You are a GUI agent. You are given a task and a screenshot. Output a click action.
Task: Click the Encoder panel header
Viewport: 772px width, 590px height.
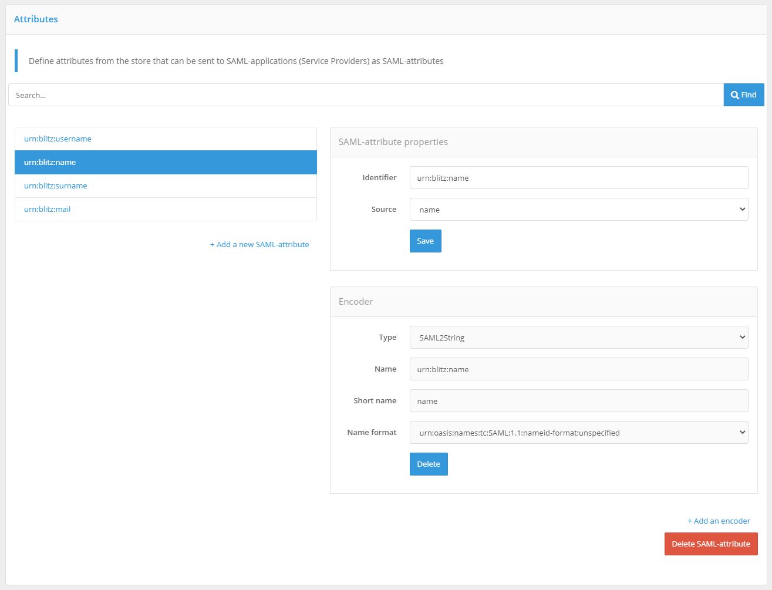point(356,302)
